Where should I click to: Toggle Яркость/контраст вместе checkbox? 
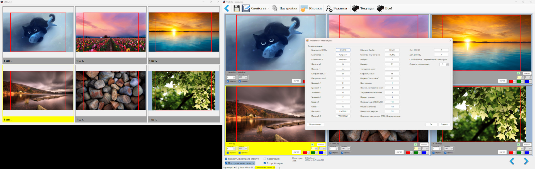226,159
